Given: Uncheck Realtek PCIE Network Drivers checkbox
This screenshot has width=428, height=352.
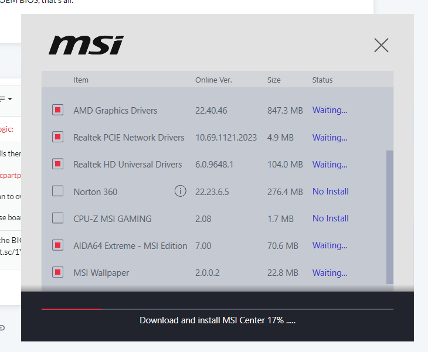Looking at the screenshot, I should pyautogui.click(x=57, y=137).
